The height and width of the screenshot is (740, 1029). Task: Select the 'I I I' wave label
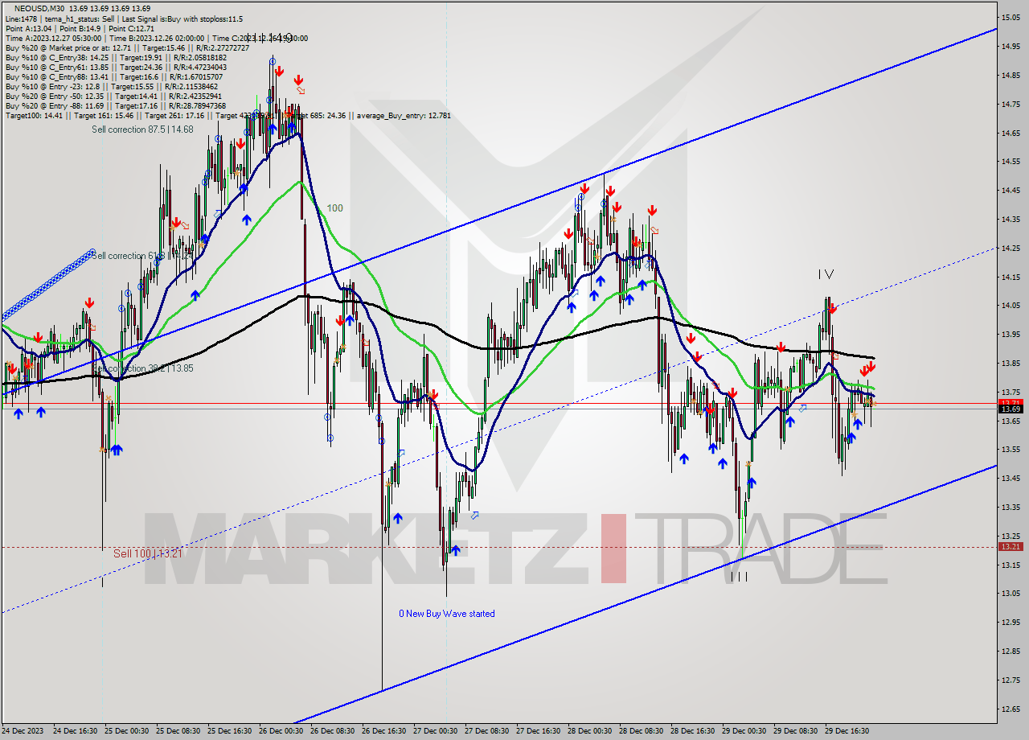click(739, 577)
